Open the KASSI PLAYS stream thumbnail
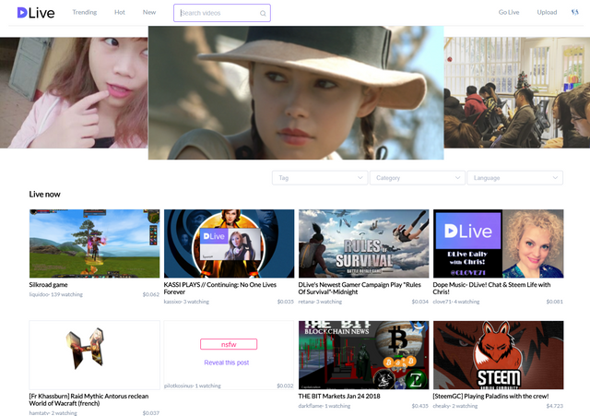 click(x=230, y=244)
